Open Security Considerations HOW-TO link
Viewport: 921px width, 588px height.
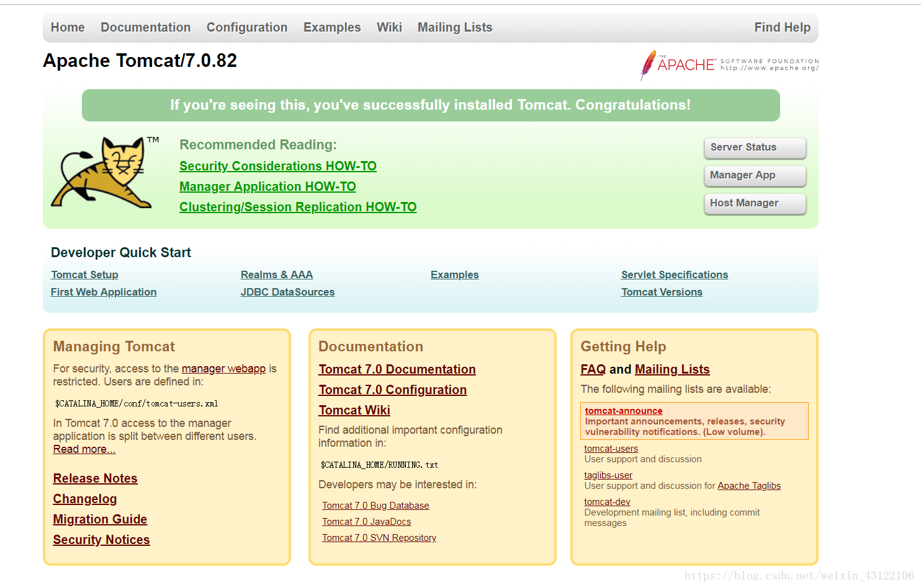278,166
